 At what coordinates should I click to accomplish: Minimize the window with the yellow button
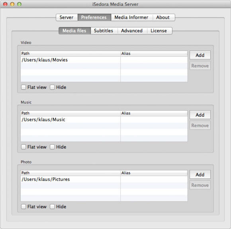tap(12, 4)
